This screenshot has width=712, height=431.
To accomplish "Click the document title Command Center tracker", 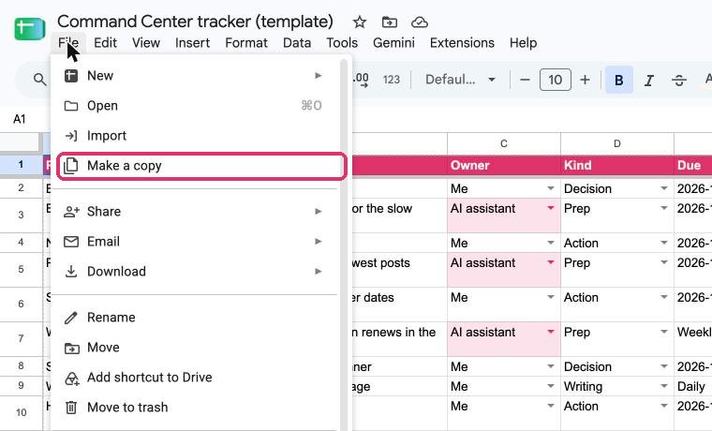I will [x=195, y=22].
